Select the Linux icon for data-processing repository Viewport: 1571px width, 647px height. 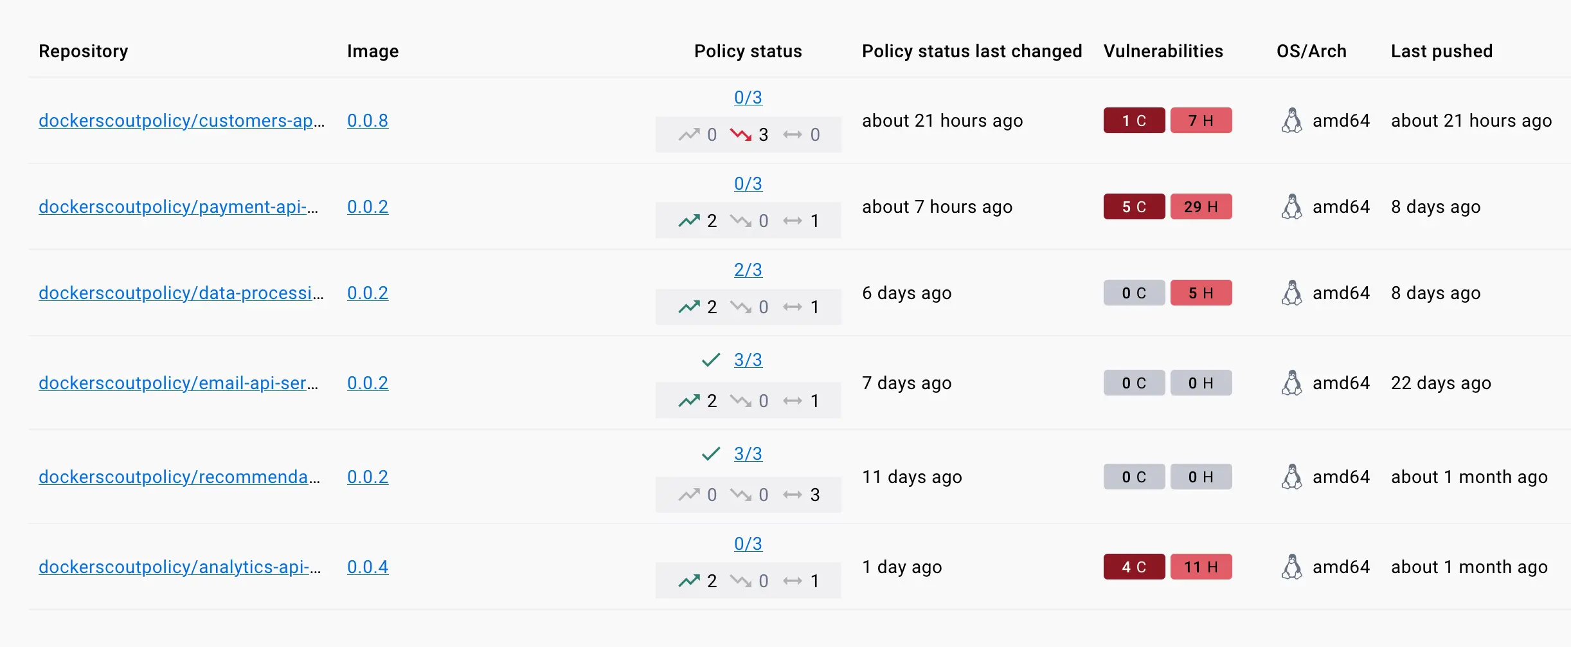[x=1293, y=293]
